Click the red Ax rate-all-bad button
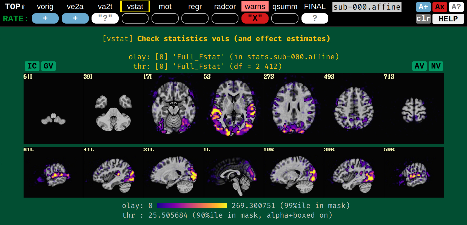The width and height of the screenshot is (467, 225). pyautogui.click(x=440, y=7)
